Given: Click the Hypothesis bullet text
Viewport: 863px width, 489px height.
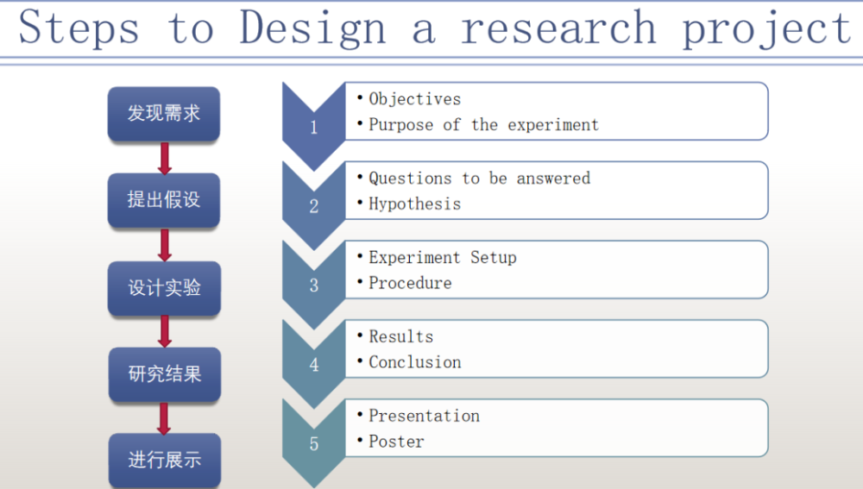Looking at the screenshot, I should tap(414, 204).
